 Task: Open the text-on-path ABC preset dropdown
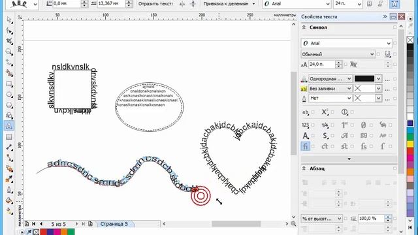[x=35, y=5]
